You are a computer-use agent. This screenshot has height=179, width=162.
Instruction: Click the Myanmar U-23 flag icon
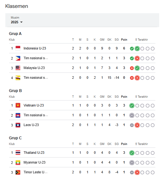tap(18, 162)
